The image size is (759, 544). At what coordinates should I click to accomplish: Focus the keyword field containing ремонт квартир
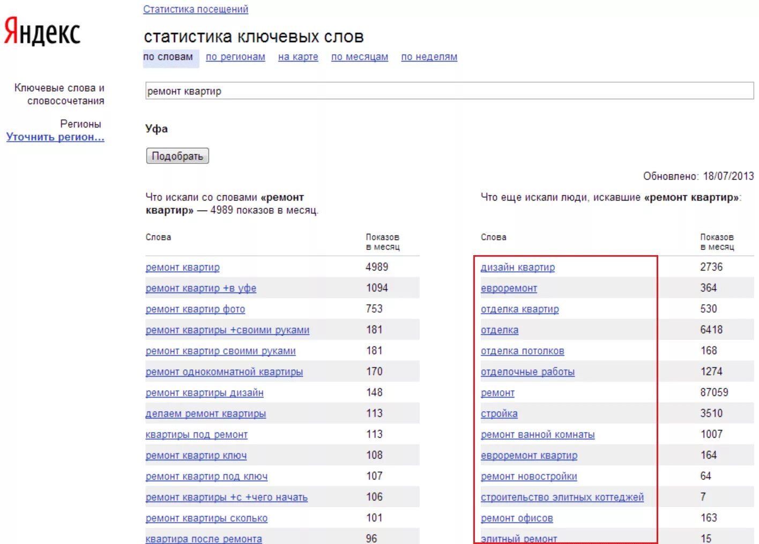(449, 91)
